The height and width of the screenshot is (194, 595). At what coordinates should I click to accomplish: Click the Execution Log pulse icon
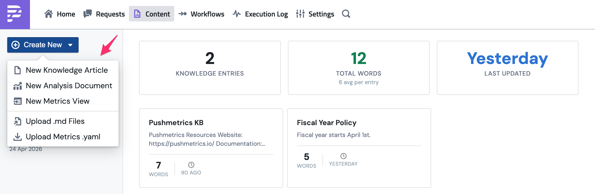237,14
